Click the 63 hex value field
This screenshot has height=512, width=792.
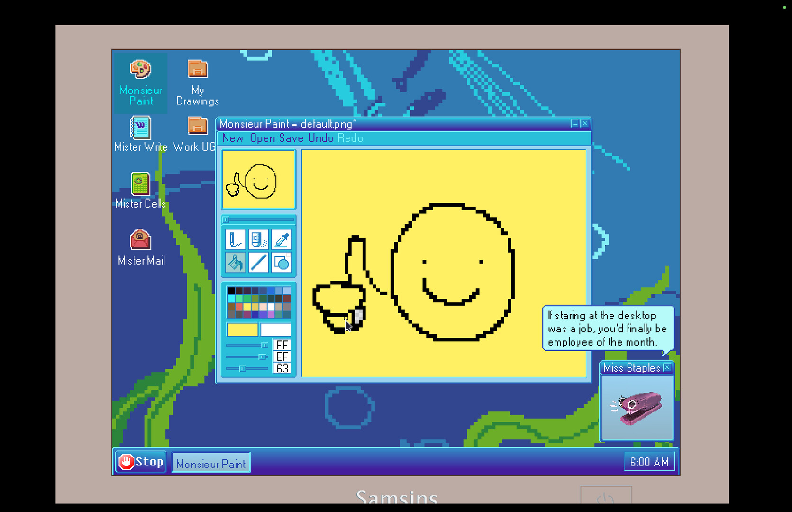(x=282, y=368)
